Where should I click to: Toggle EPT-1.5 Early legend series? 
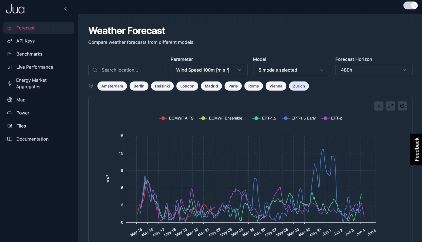299,118
